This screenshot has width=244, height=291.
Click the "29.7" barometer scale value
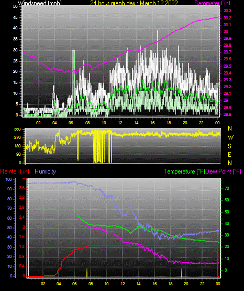pyautogui.click(x=227, y=52)
